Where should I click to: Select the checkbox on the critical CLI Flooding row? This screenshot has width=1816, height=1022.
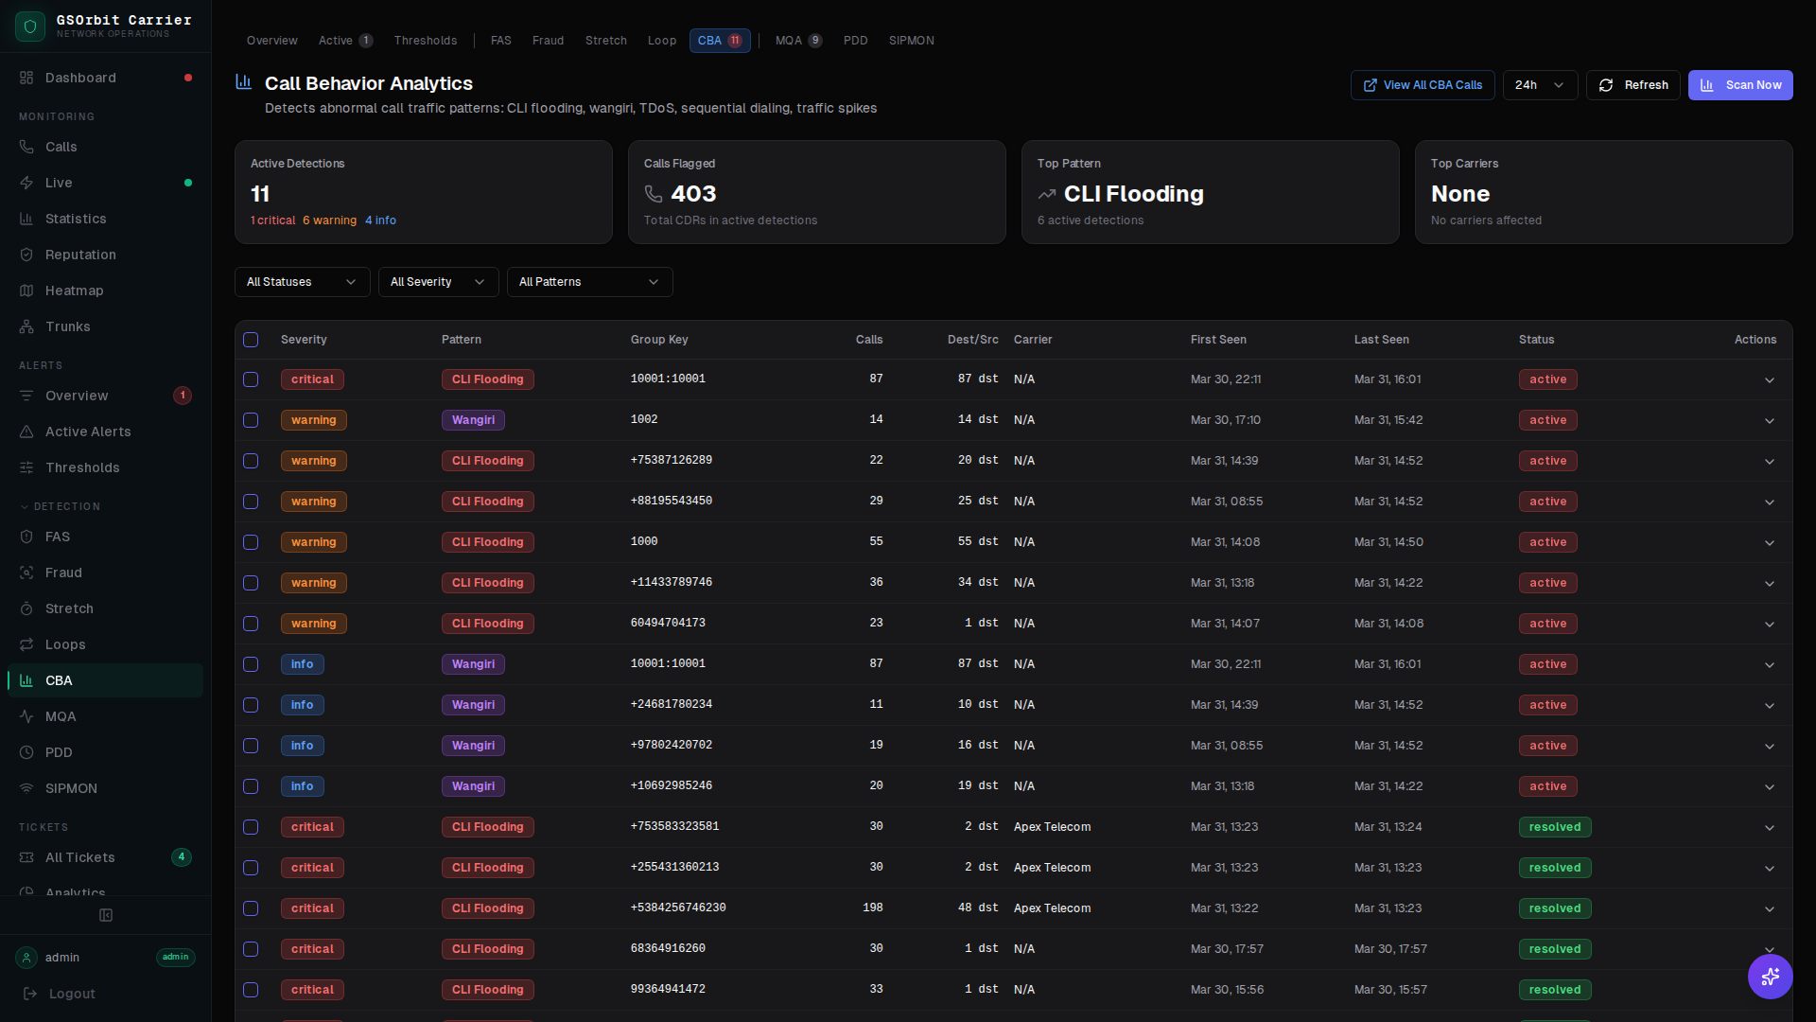pos(251,379)
